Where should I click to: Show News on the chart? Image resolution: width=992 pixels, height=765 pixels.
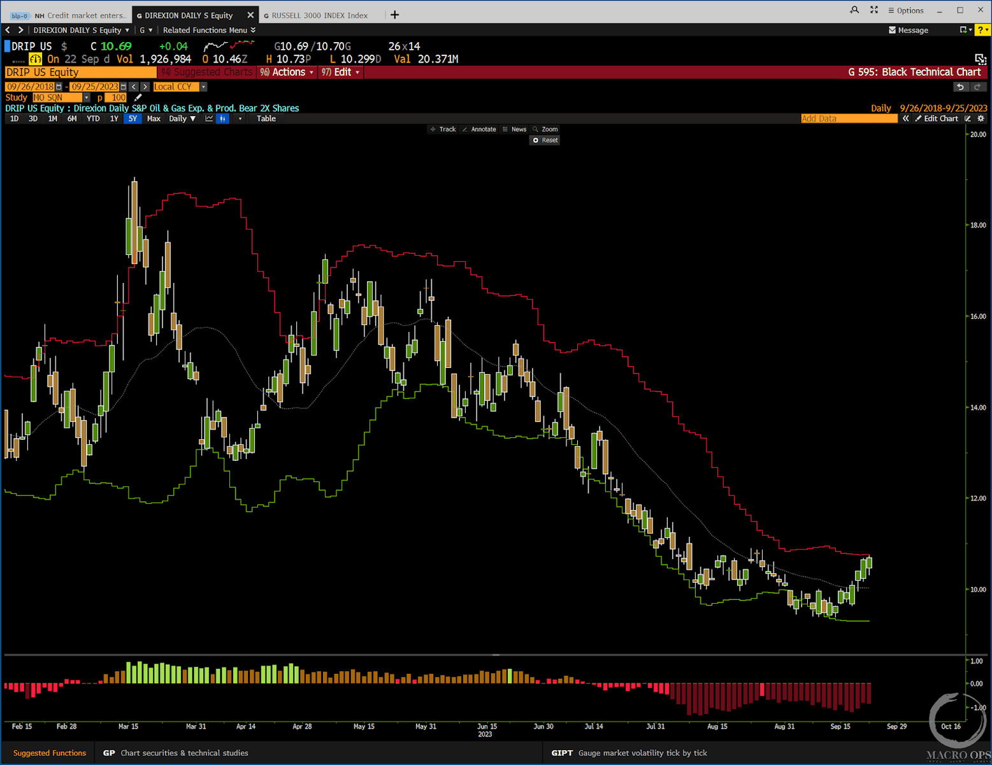[x=514, y=129]
